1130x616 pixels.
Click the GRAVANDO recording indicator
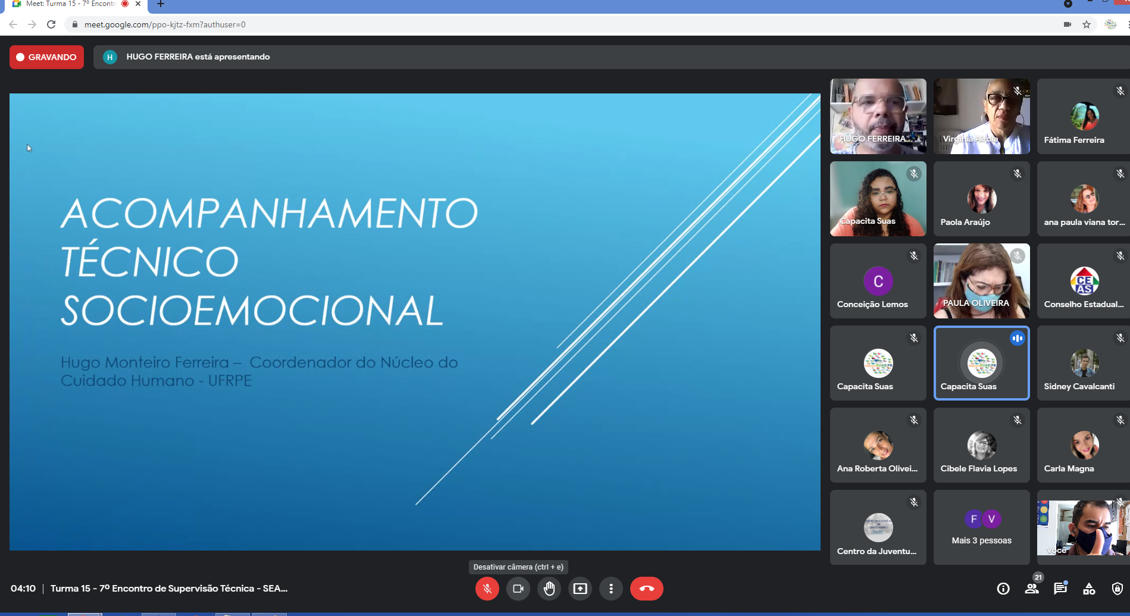(x=46, y=57)
